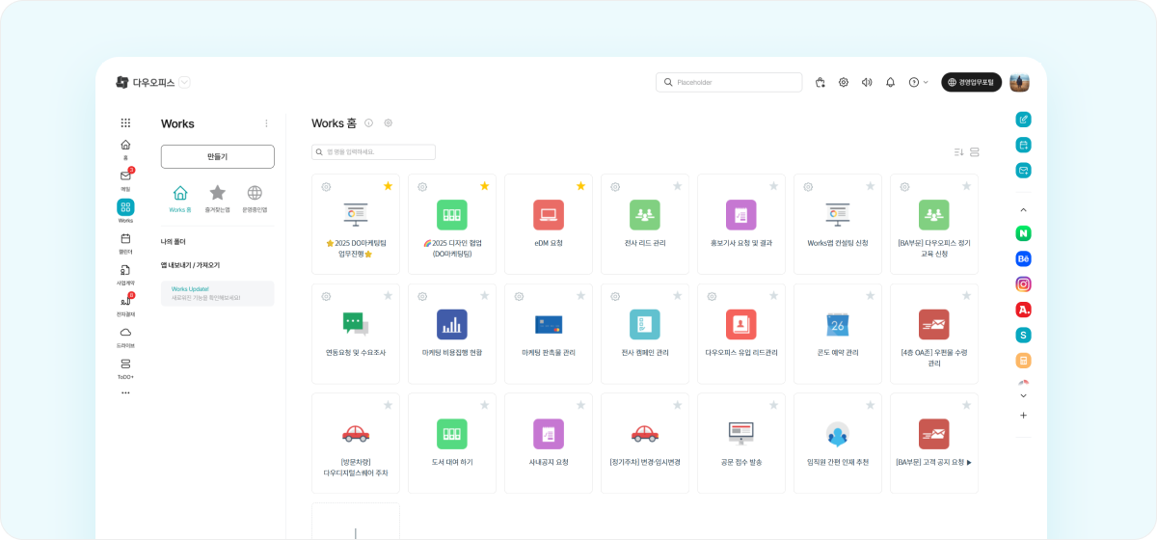Click the 만들기 button
Viewport: 1157px width, 540px height.
(218, 156)
